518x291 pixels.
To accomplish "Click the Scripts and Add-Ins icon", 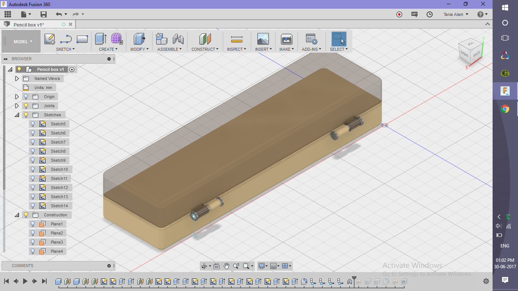I will [312, 39].
